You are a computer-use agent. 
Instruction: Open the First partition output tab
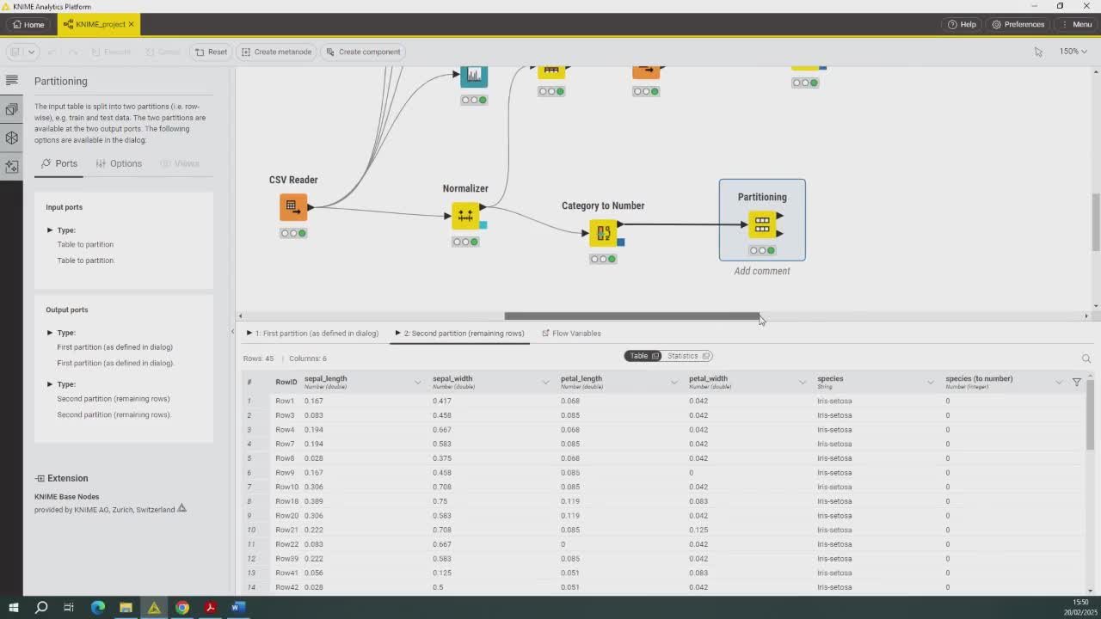313,334
